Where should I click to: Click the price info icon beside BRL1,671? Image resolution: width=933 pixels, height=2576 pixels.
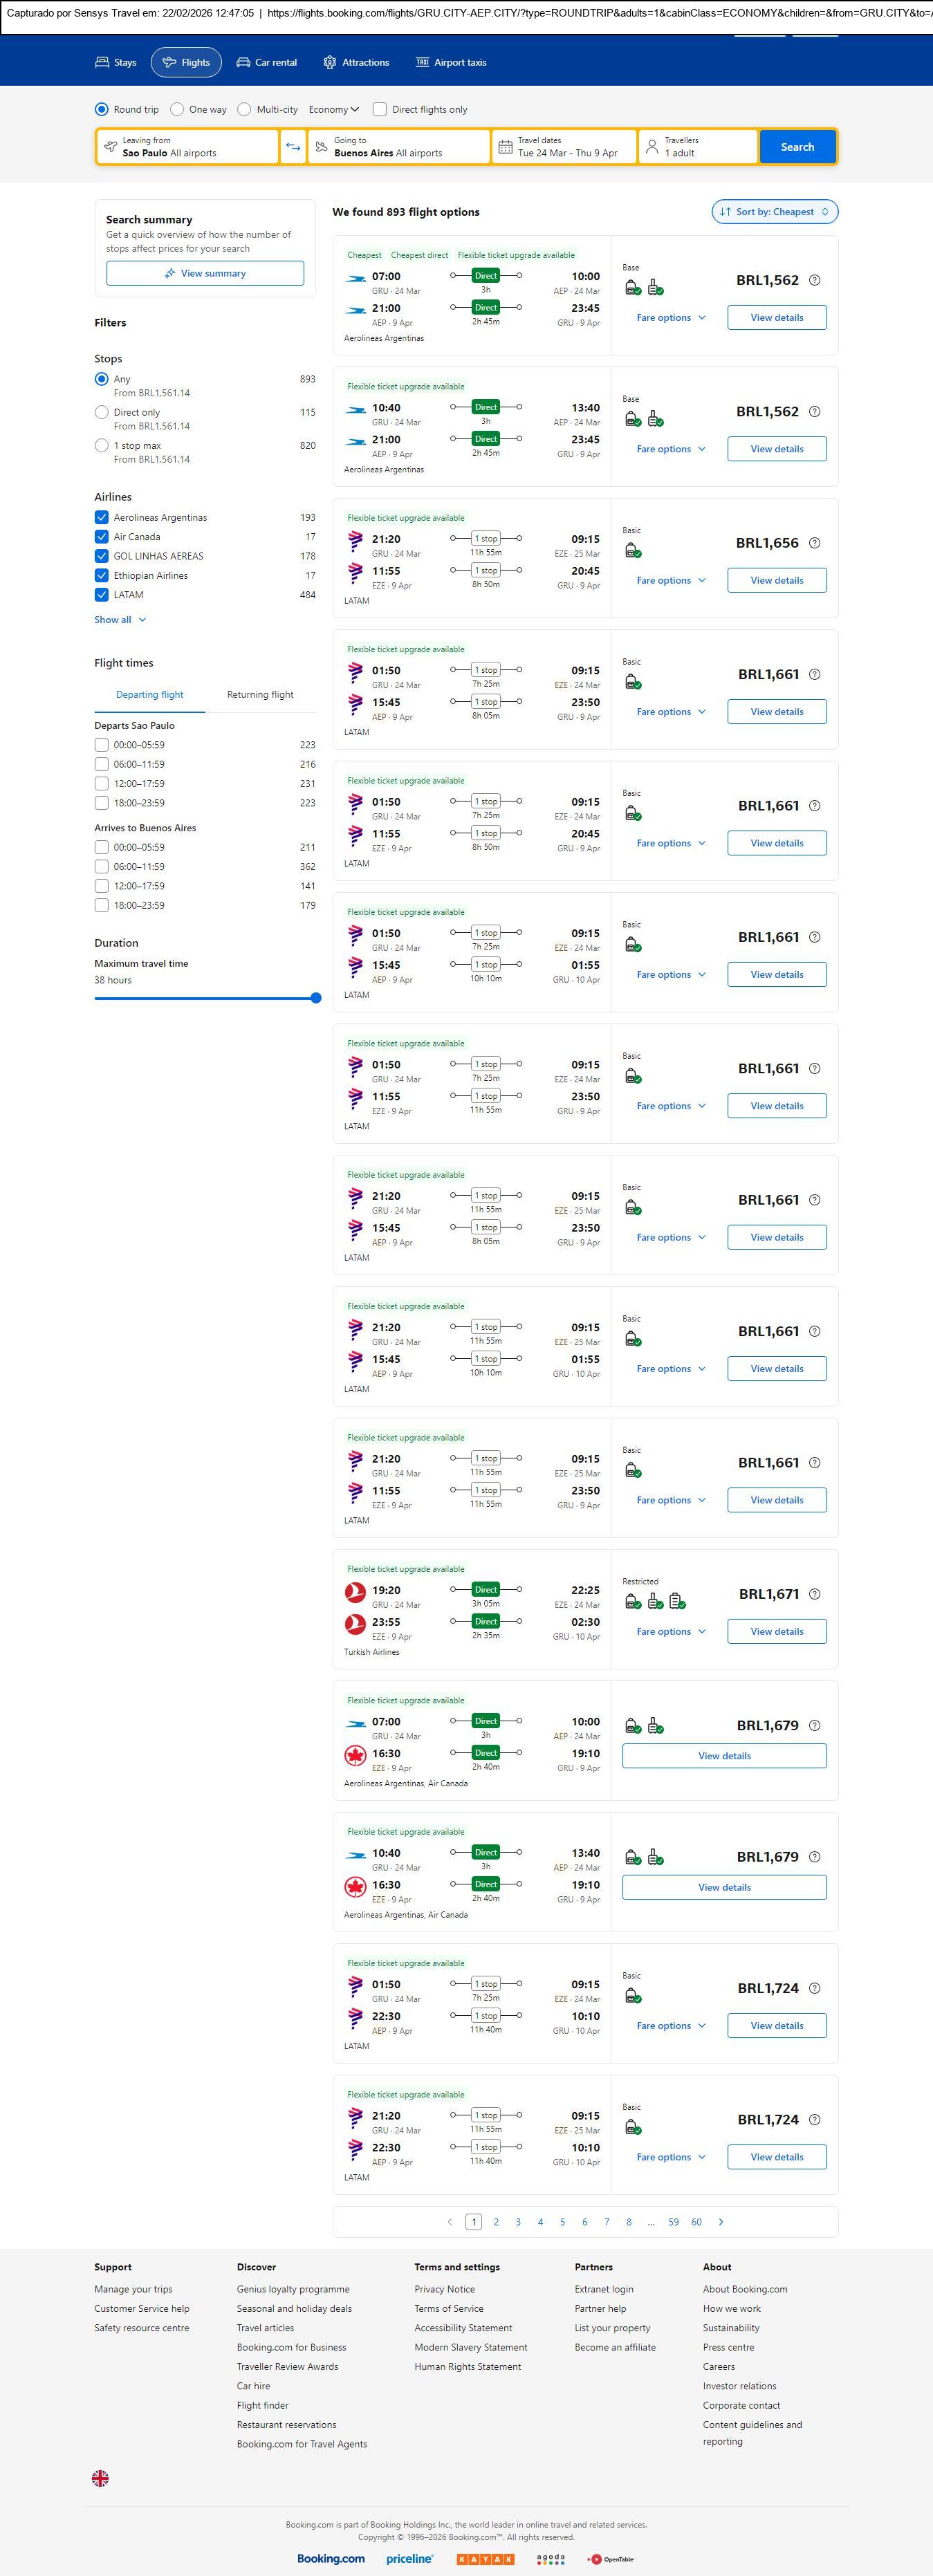[814, 1594]
